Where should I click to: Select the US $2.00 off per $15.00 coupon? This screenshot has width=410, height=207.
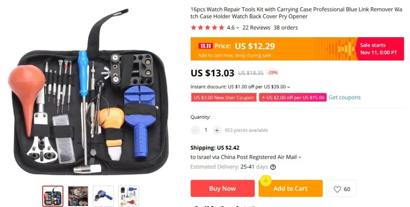click(x=293, y=98)
